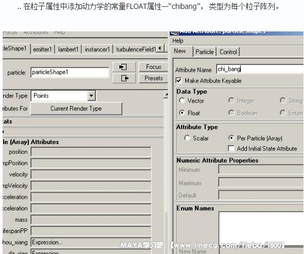Click the Enum Names list box

click(x=261, y=229)
